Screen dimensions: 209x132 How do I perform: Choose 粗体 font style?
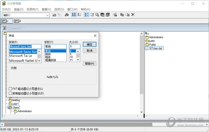(48, 57)
